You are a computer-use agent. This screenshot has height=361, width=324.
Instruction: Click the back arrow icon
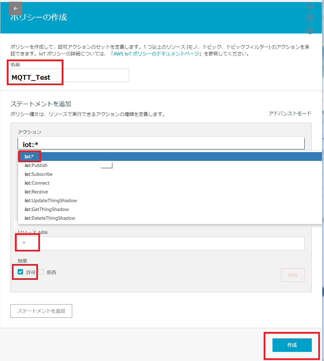pos(15,8)
